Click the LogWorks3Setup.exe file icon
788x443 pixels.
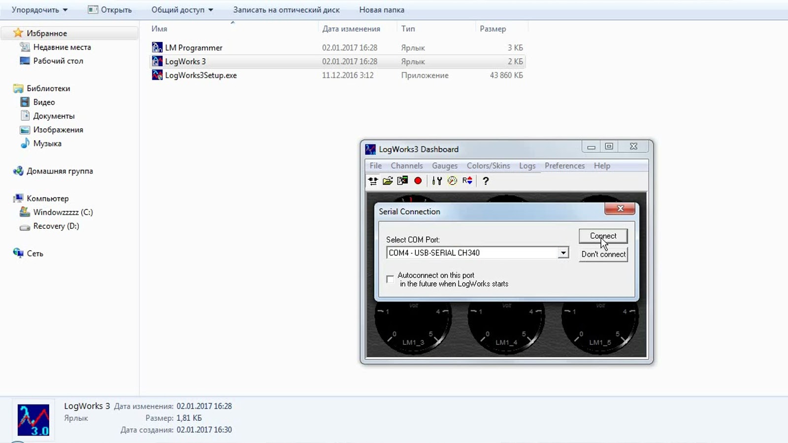click(157, 75)
